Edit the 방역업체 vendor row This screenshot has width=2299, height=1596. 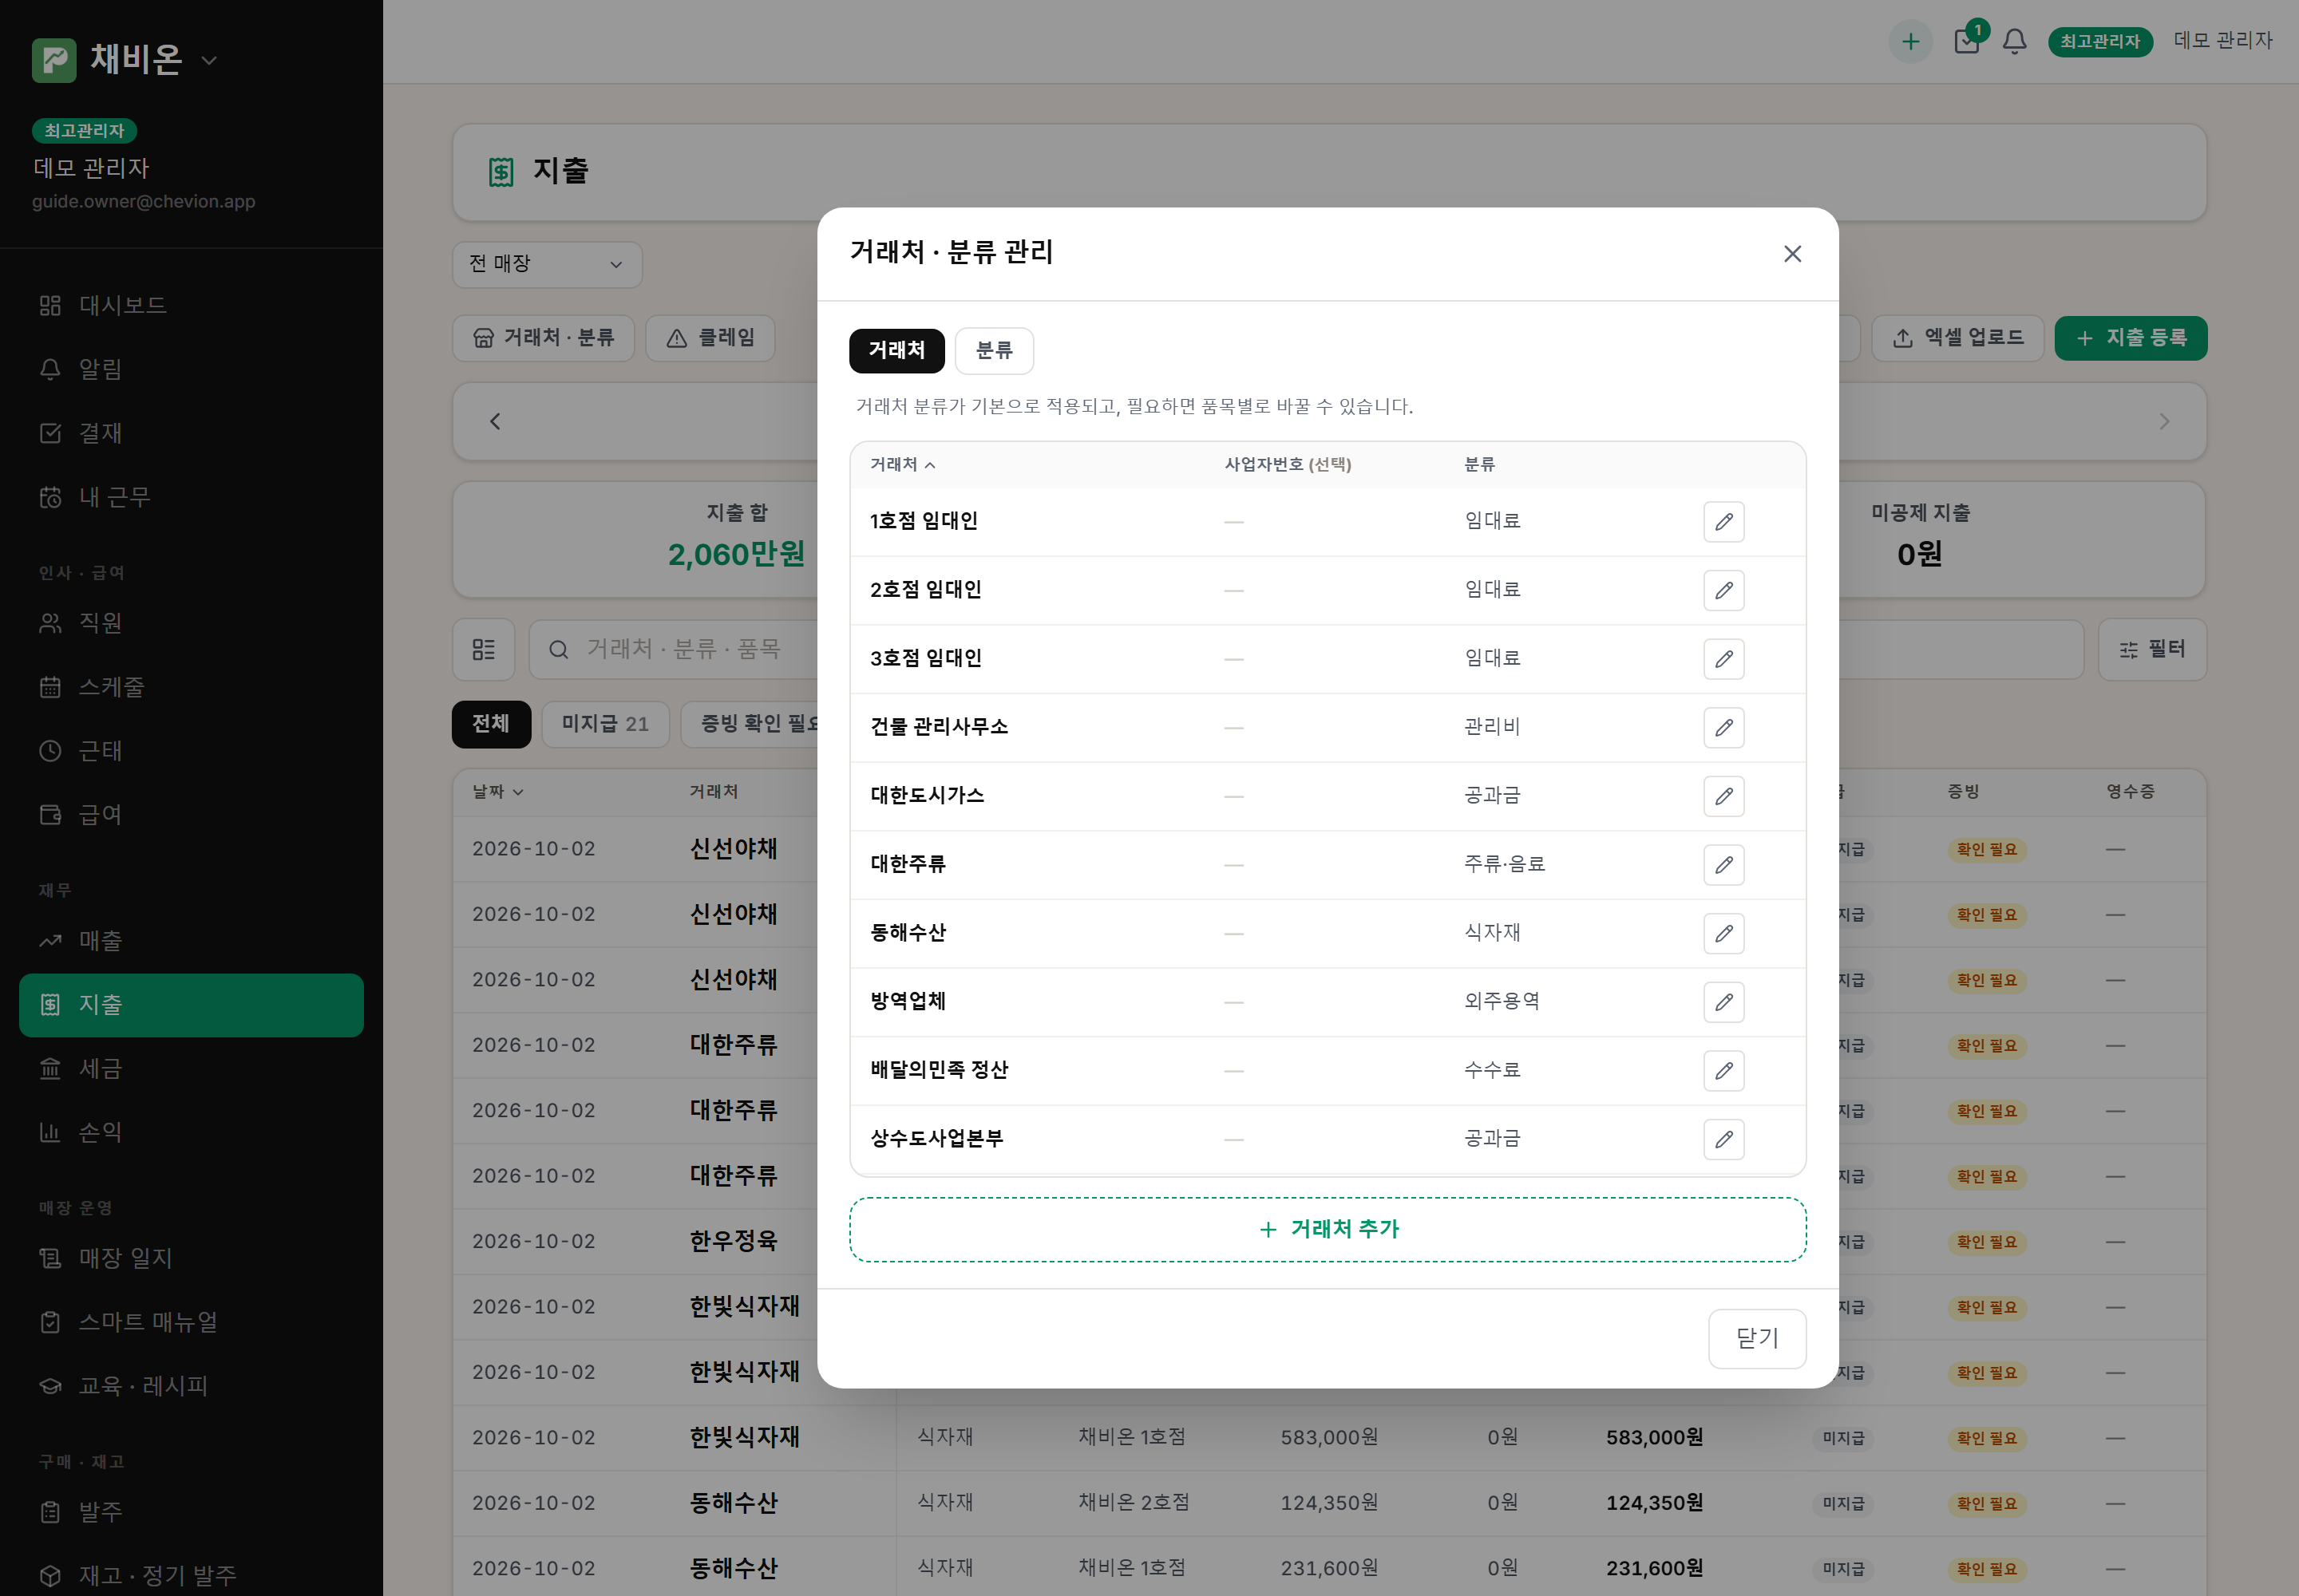pos(1723,1002)
